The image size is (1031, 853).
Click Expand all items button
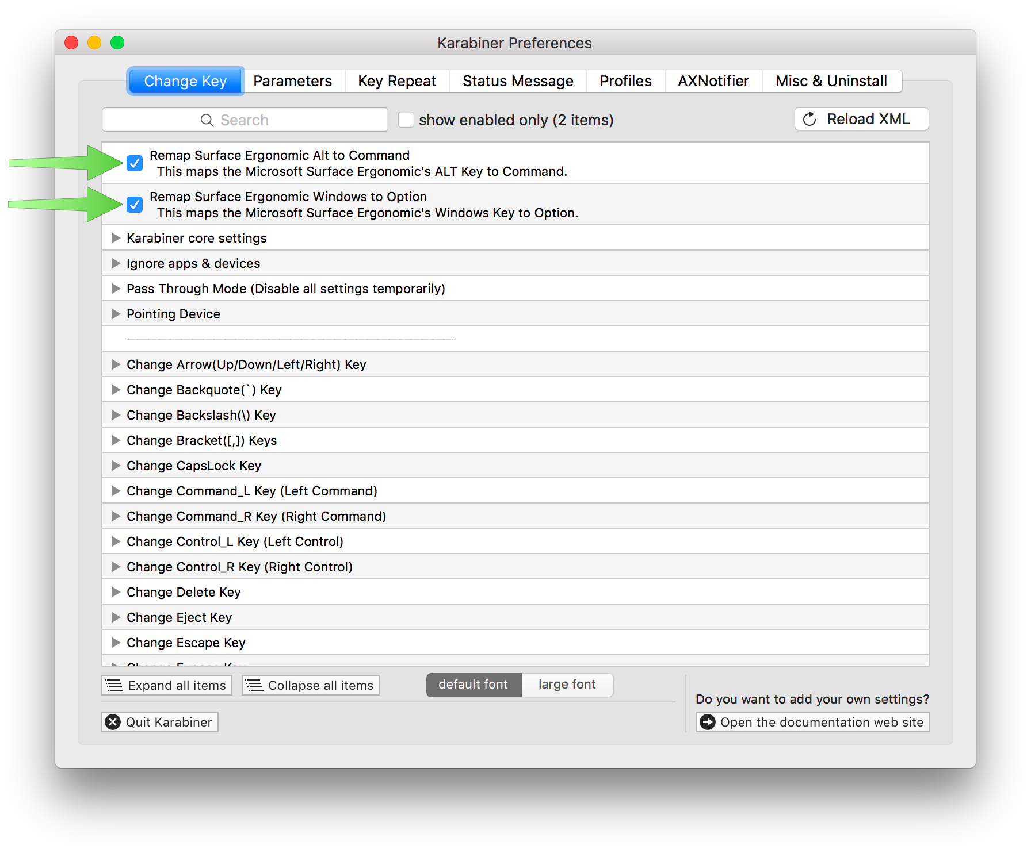167,685
